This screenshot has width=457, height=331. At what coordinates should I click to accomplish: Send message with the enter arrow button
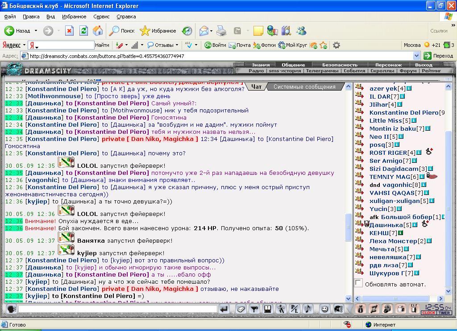tap(224, 309)
